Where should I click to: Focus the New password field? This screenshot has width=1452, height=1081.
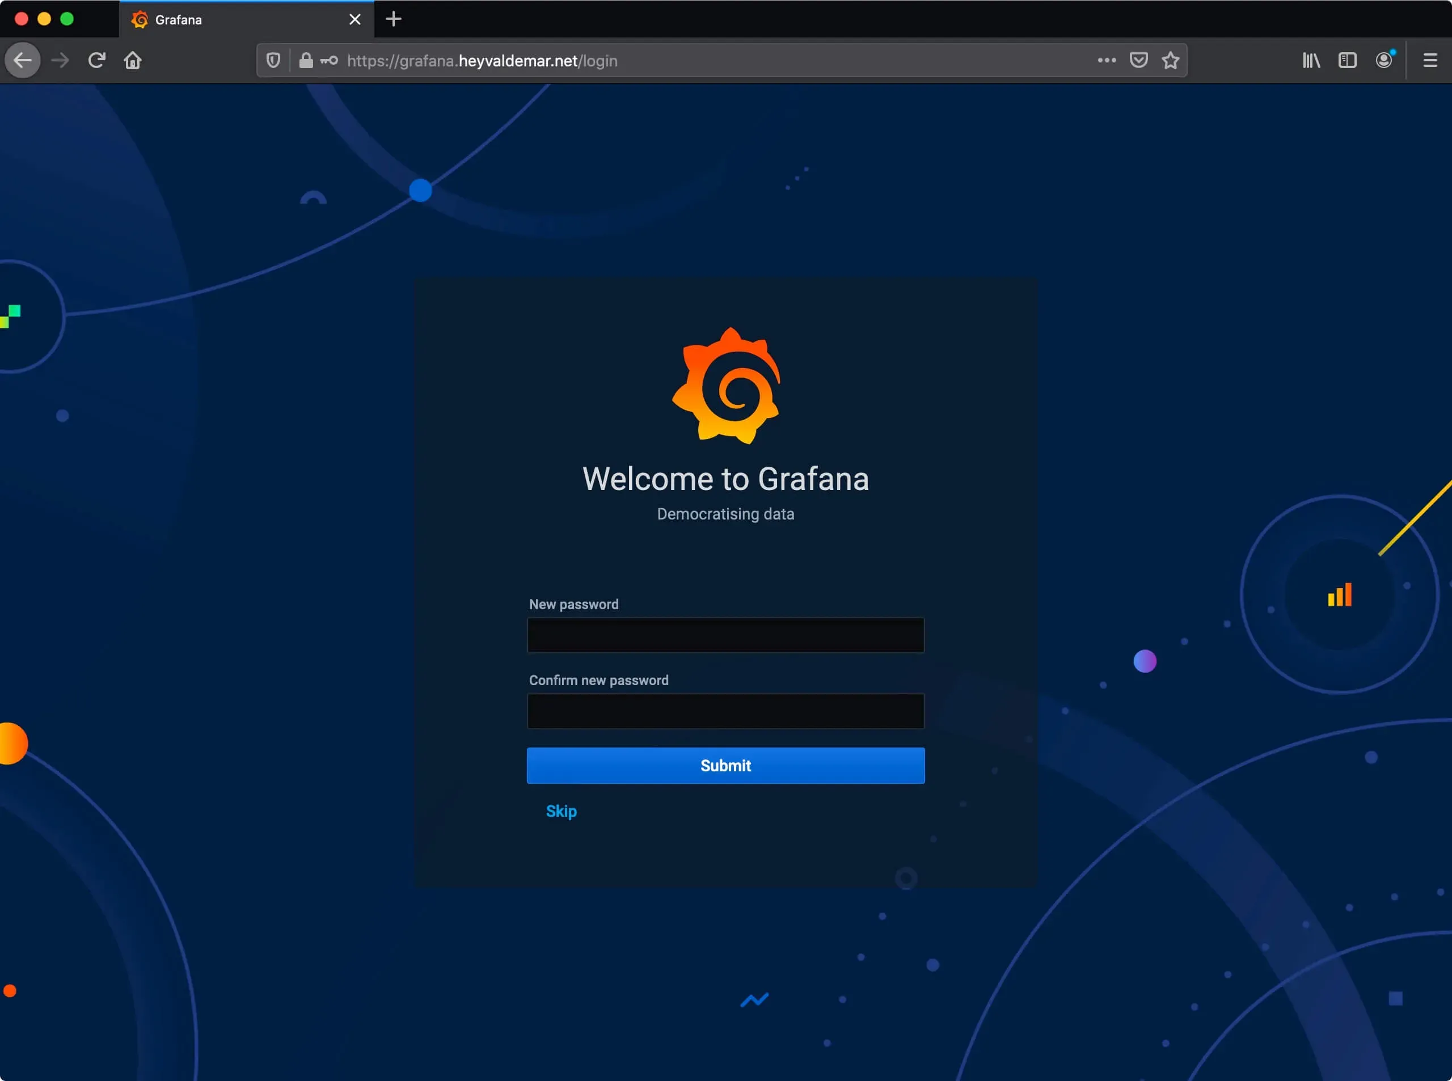click(725, 635)
